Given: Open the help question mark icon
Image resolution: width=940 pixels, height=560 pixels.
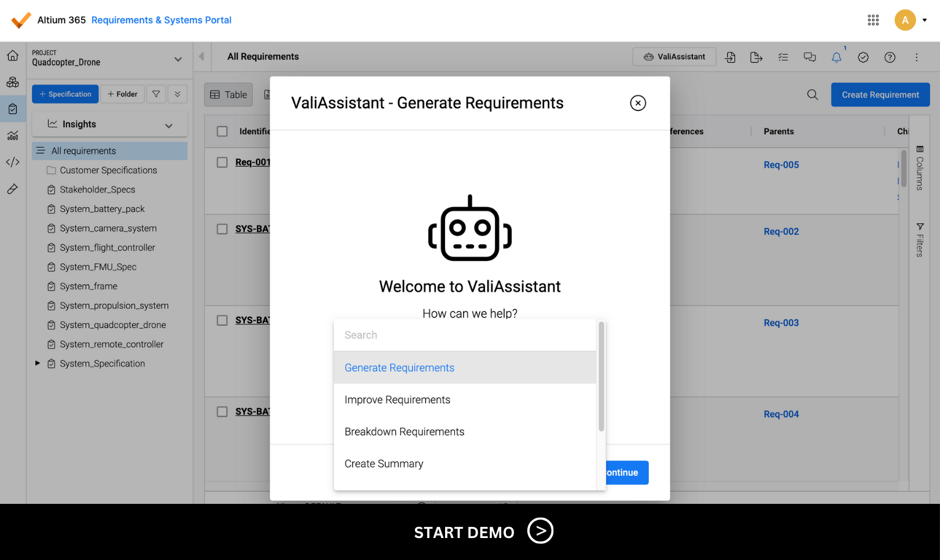Looking at the screenshot, I should (890, 57).
